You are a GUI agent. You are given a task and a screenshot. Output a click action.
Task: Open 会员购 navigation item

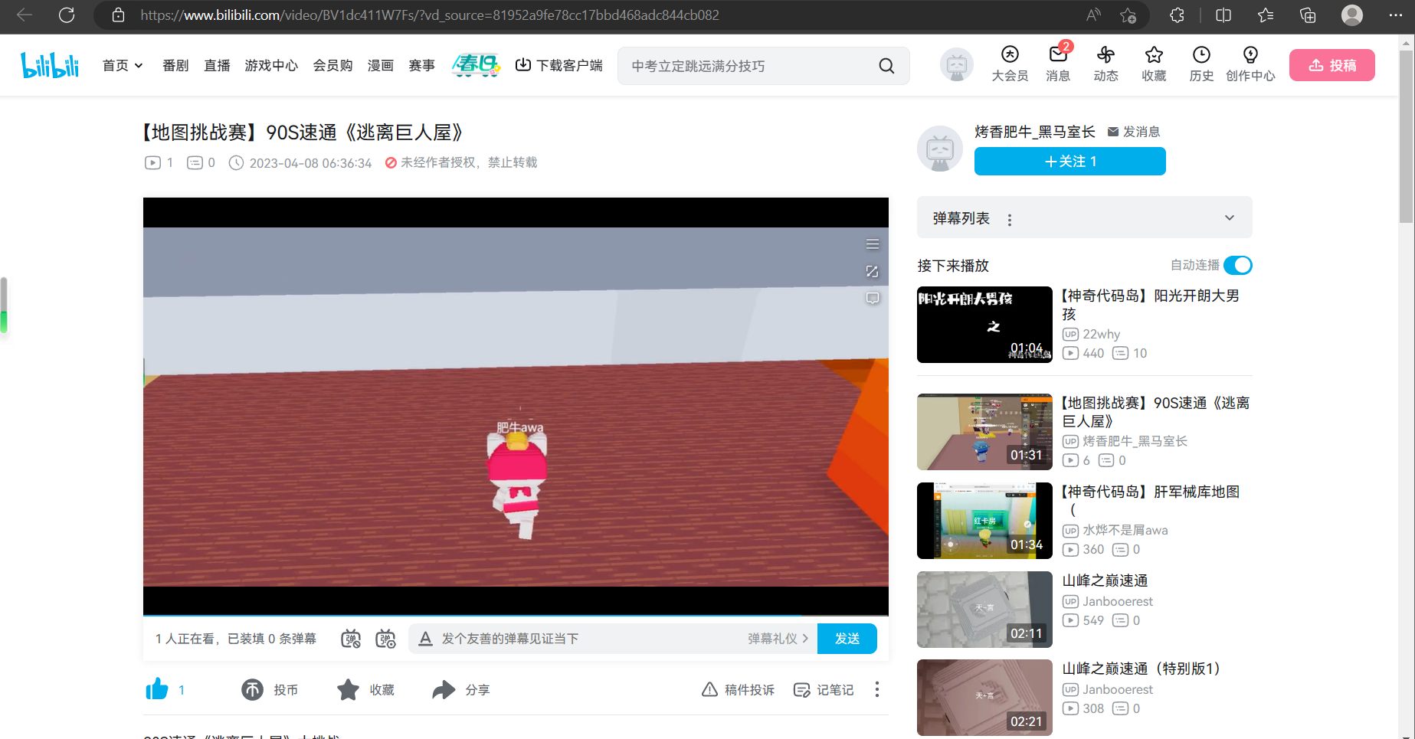point(332,66)
